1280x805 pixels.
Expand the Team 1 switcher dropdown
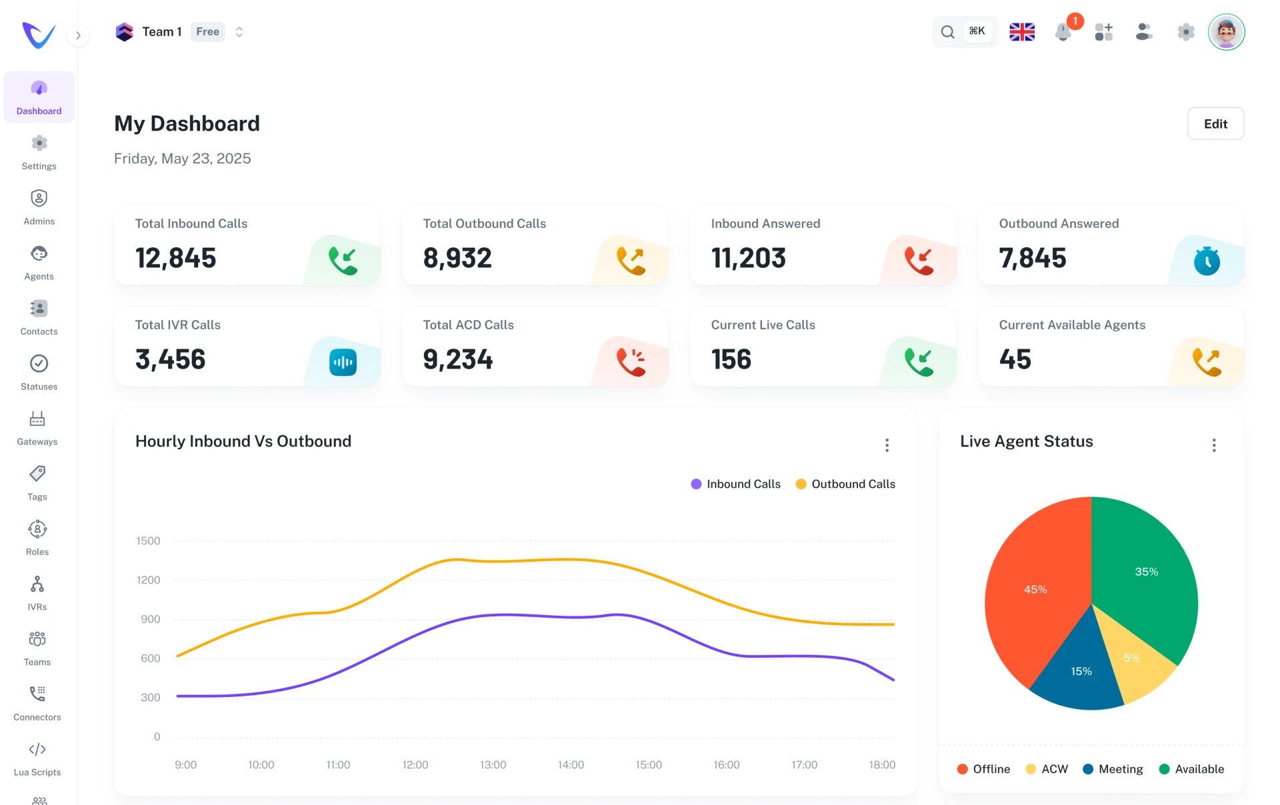[239, 32]
